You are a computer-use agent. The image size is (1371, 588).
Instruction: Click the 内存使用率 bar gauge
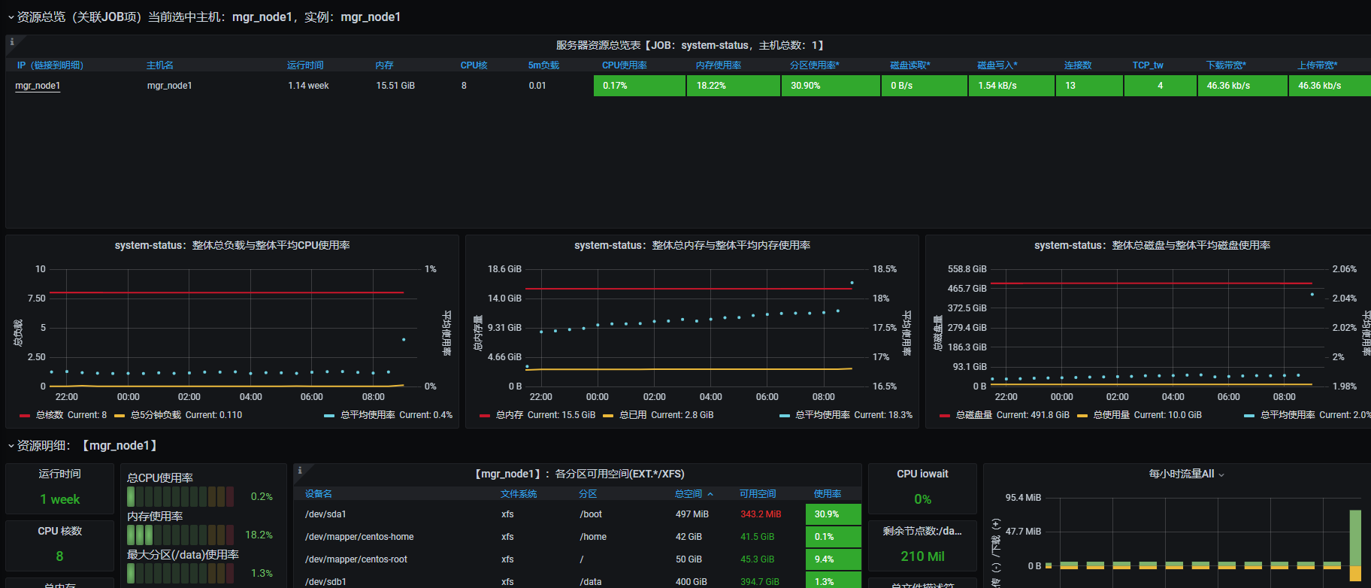tap(180, 535)
